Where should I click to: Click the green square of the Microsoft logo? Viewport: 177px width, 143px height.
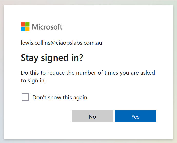27,24
